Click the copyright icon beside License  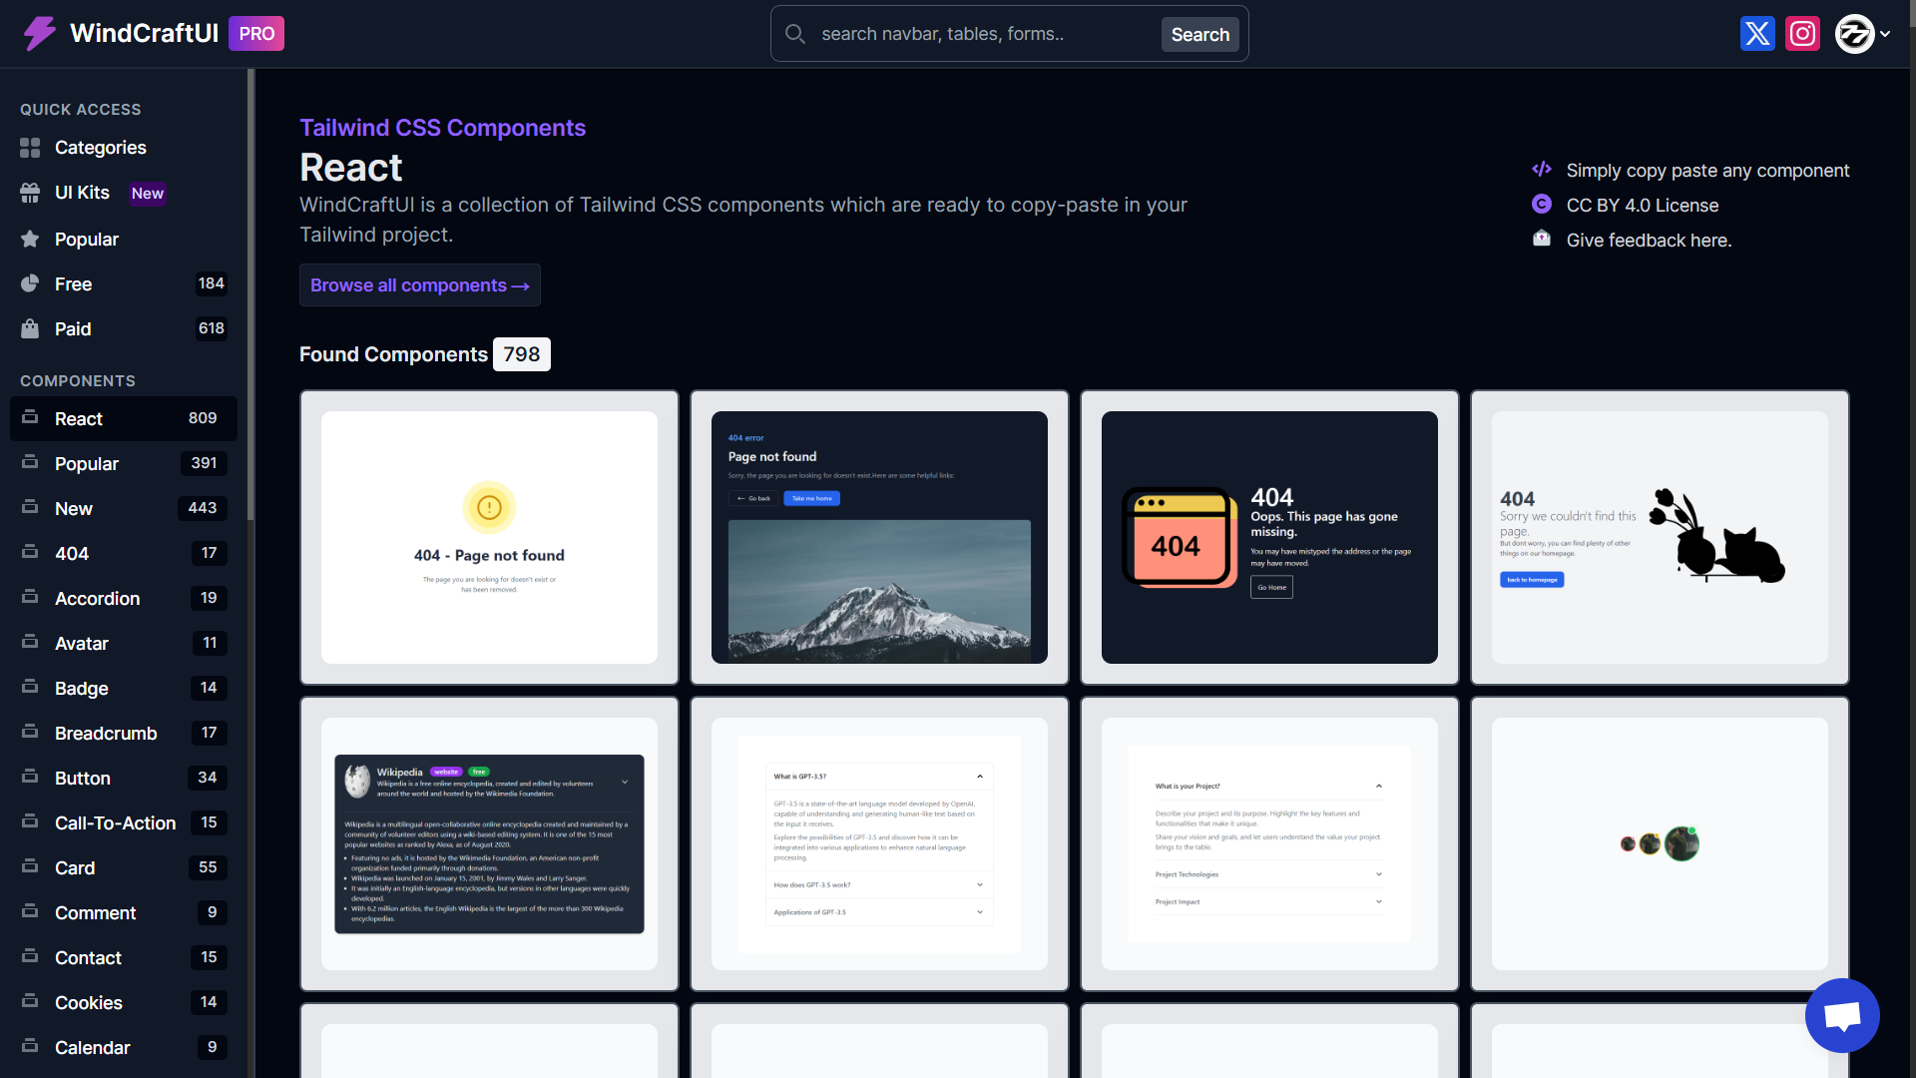point(1542,204)
